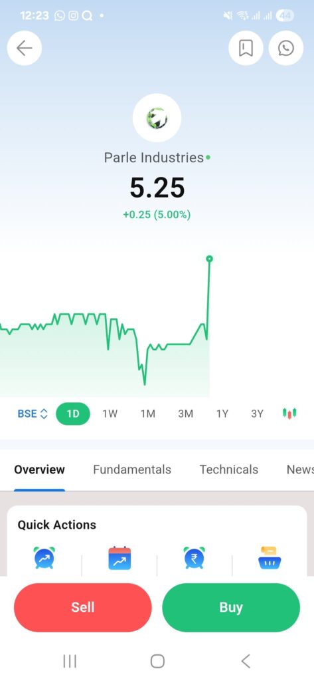This screenshot has height=681, width=314.
Task: Tap the green Buy button
Action: pyautogui.click(x=231, y=607)
